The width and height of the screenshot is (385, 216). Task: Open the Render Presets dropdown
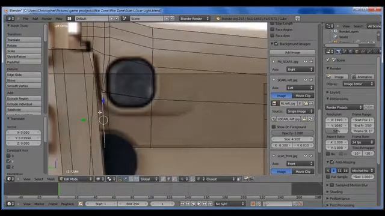pos(344,107)
